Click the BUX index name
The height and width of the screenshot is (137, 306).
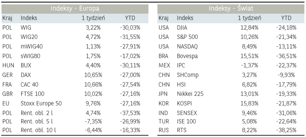click(x=26, y=65)
